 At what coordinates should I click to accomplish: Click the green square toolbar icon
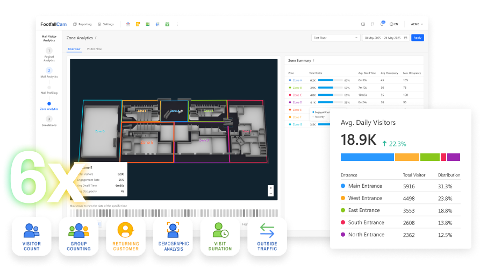148,24
